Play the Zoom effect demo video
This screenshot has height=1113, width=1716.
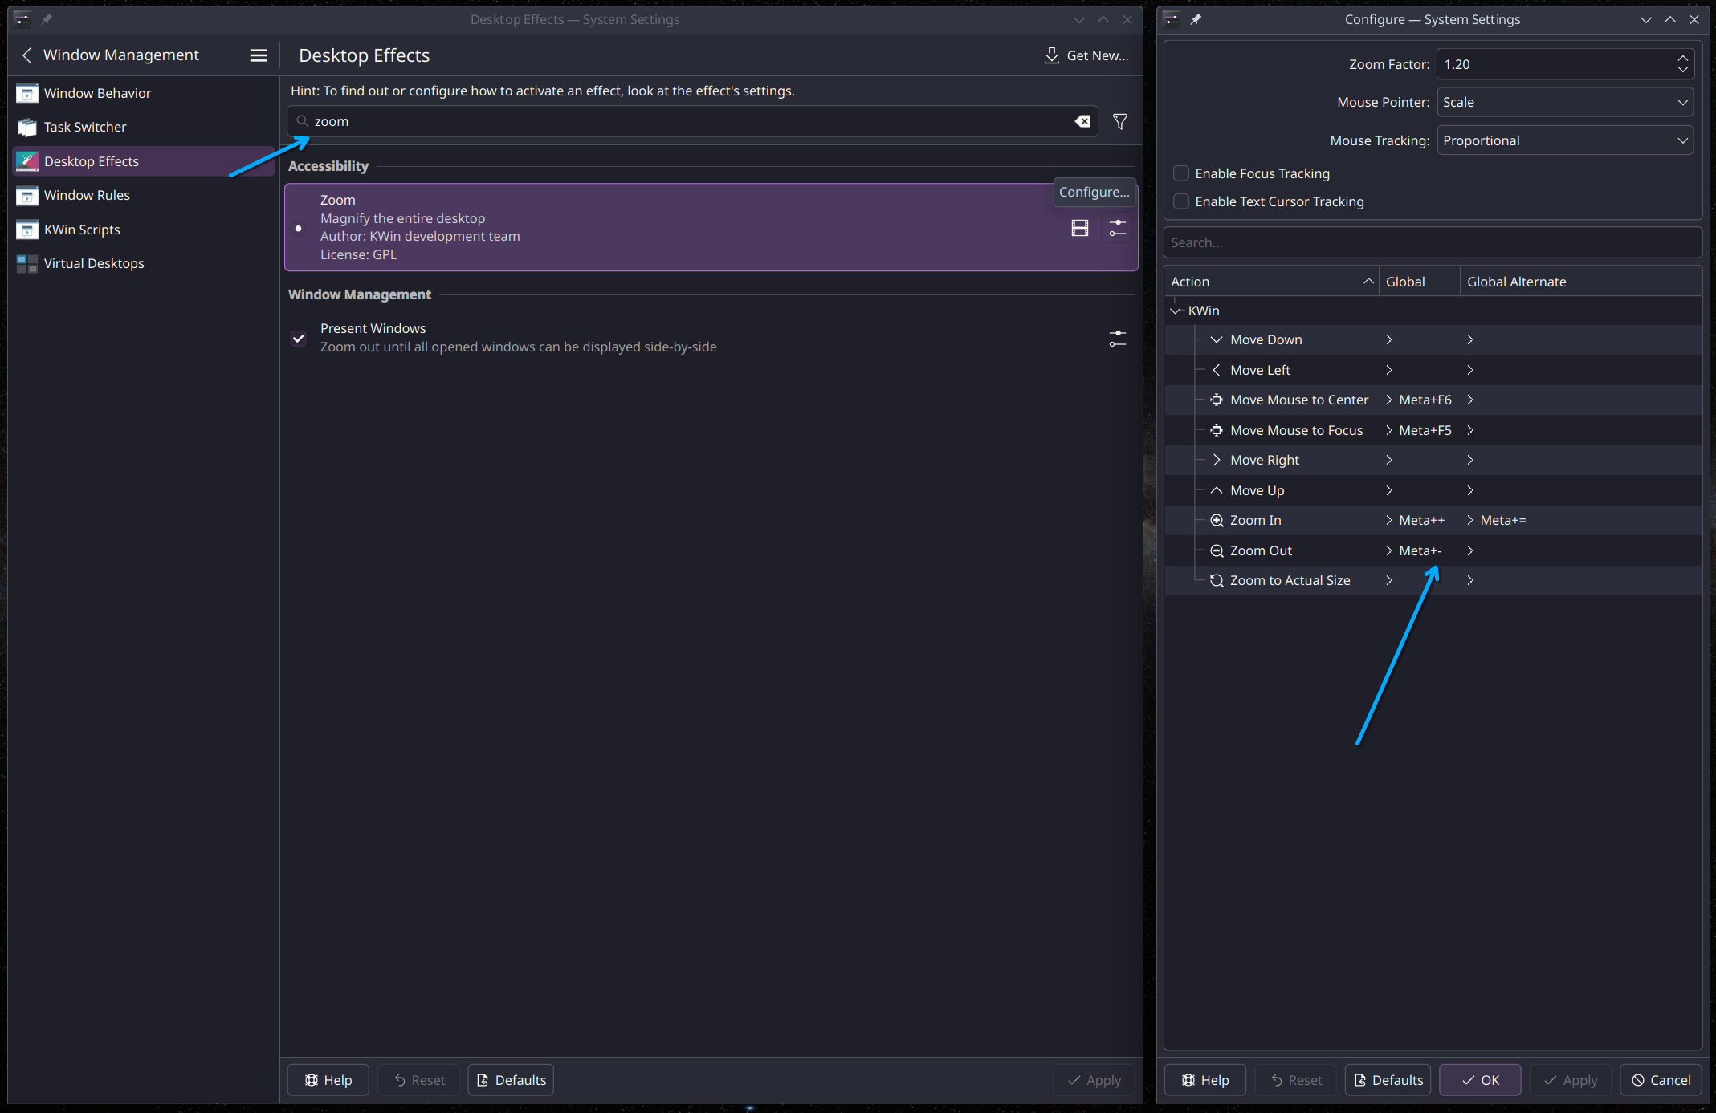tap(1080, 229)
